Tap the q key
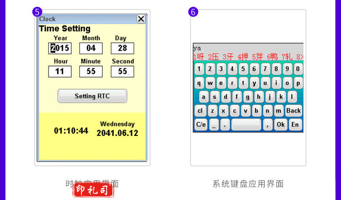341x200 pixels. (200, 83)
